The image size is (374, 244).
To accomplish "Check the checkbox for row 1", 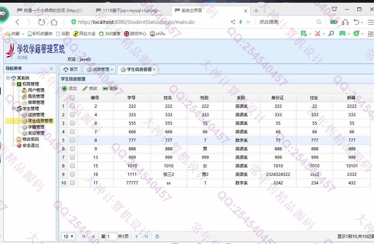I will tap(72, 106).
